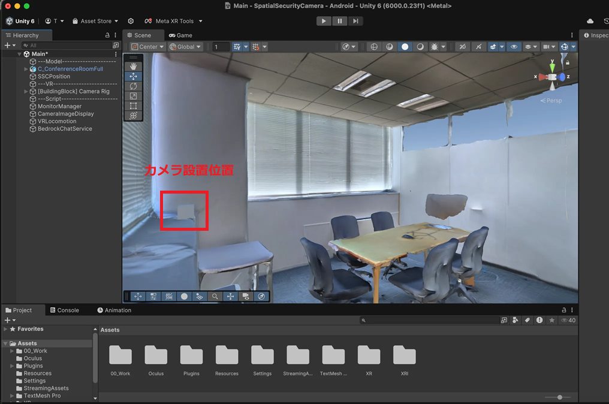The height and width of the screenshot is (404, 609).
Task: Switch to the Game tab
Action: point(180,35)
